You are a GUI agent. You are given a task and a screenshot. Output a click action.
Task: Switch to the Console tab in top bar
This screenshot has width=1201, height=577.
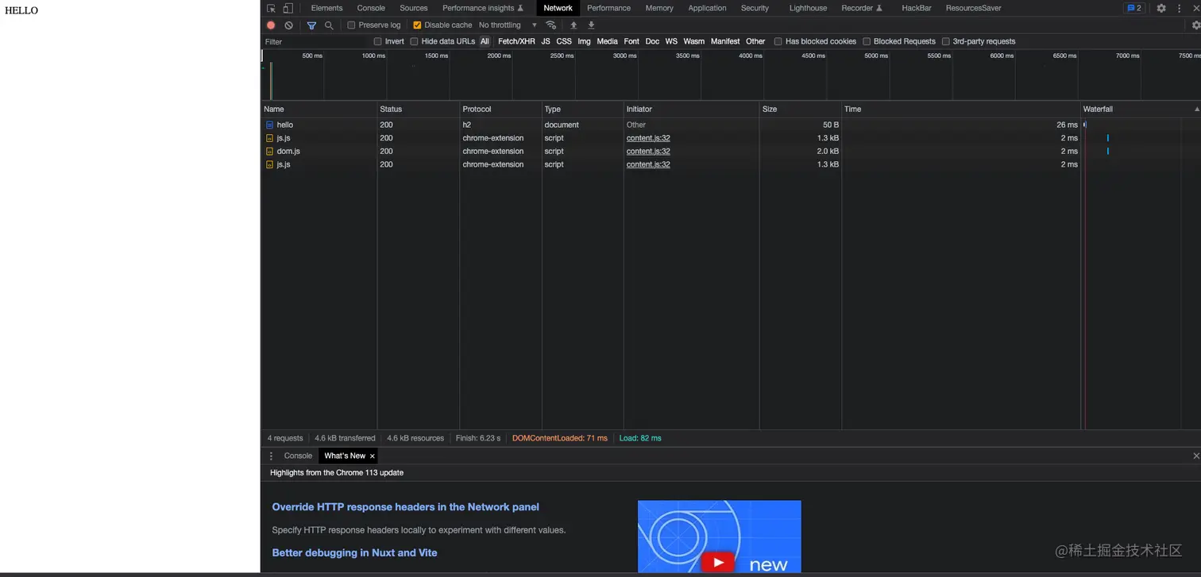[x=371, y=8]
